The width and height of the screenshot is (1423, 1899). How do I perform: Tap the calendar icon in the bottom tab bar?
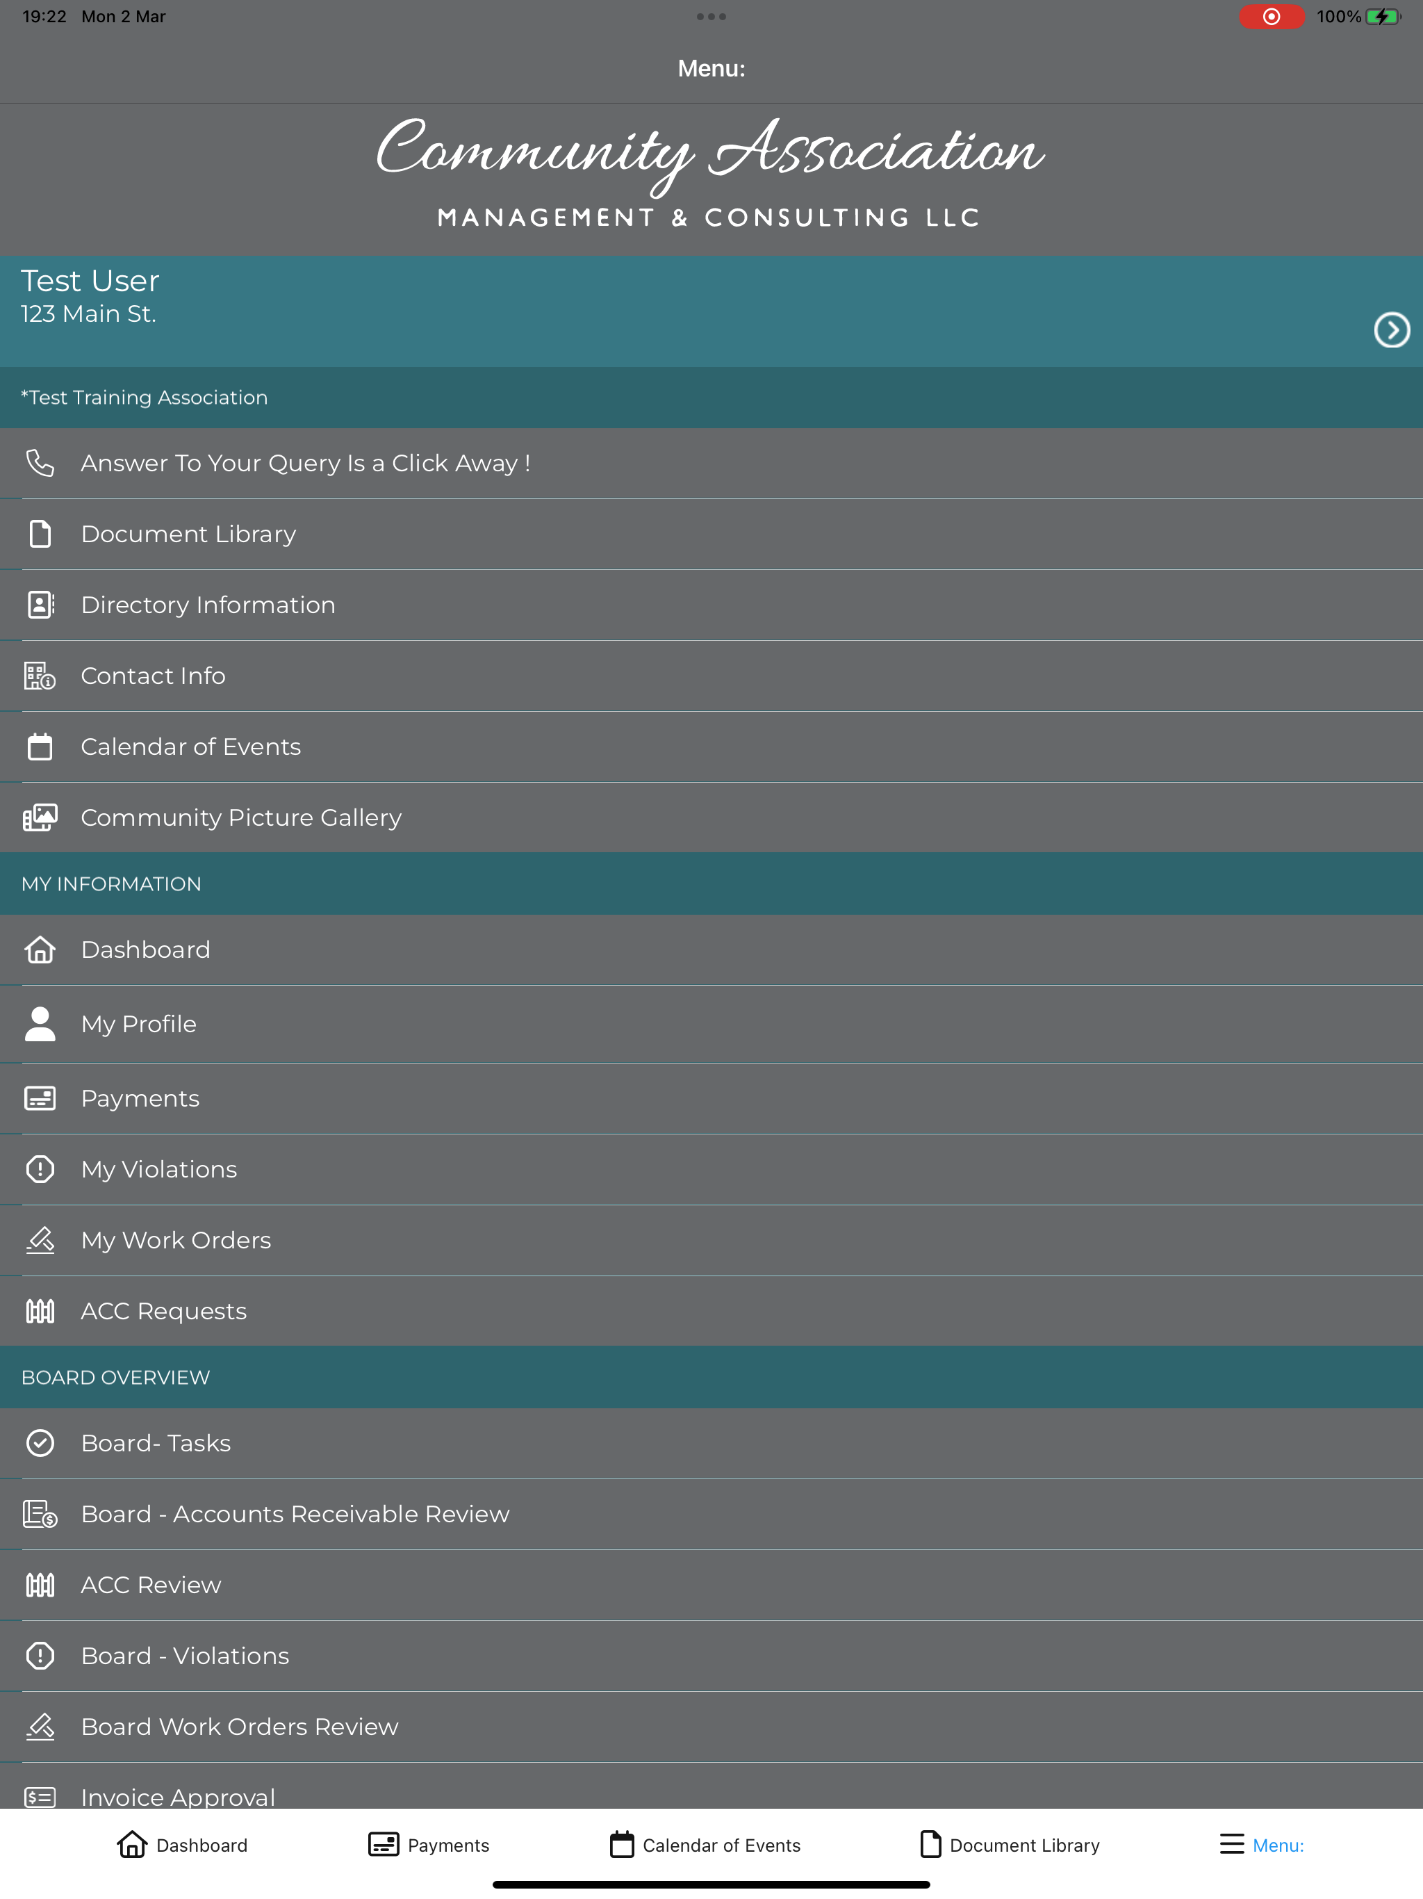click(x=623, y=1844)
